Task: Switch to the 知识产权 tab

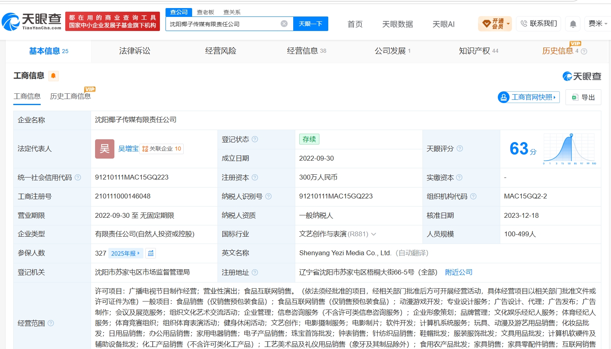Action: (x=478, y=51)
